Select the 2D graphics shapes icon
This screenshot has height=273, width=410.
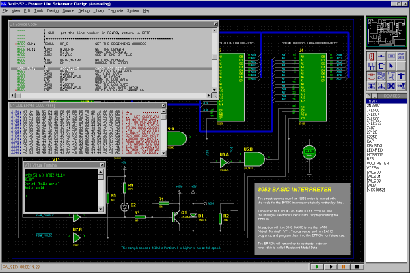391,76
